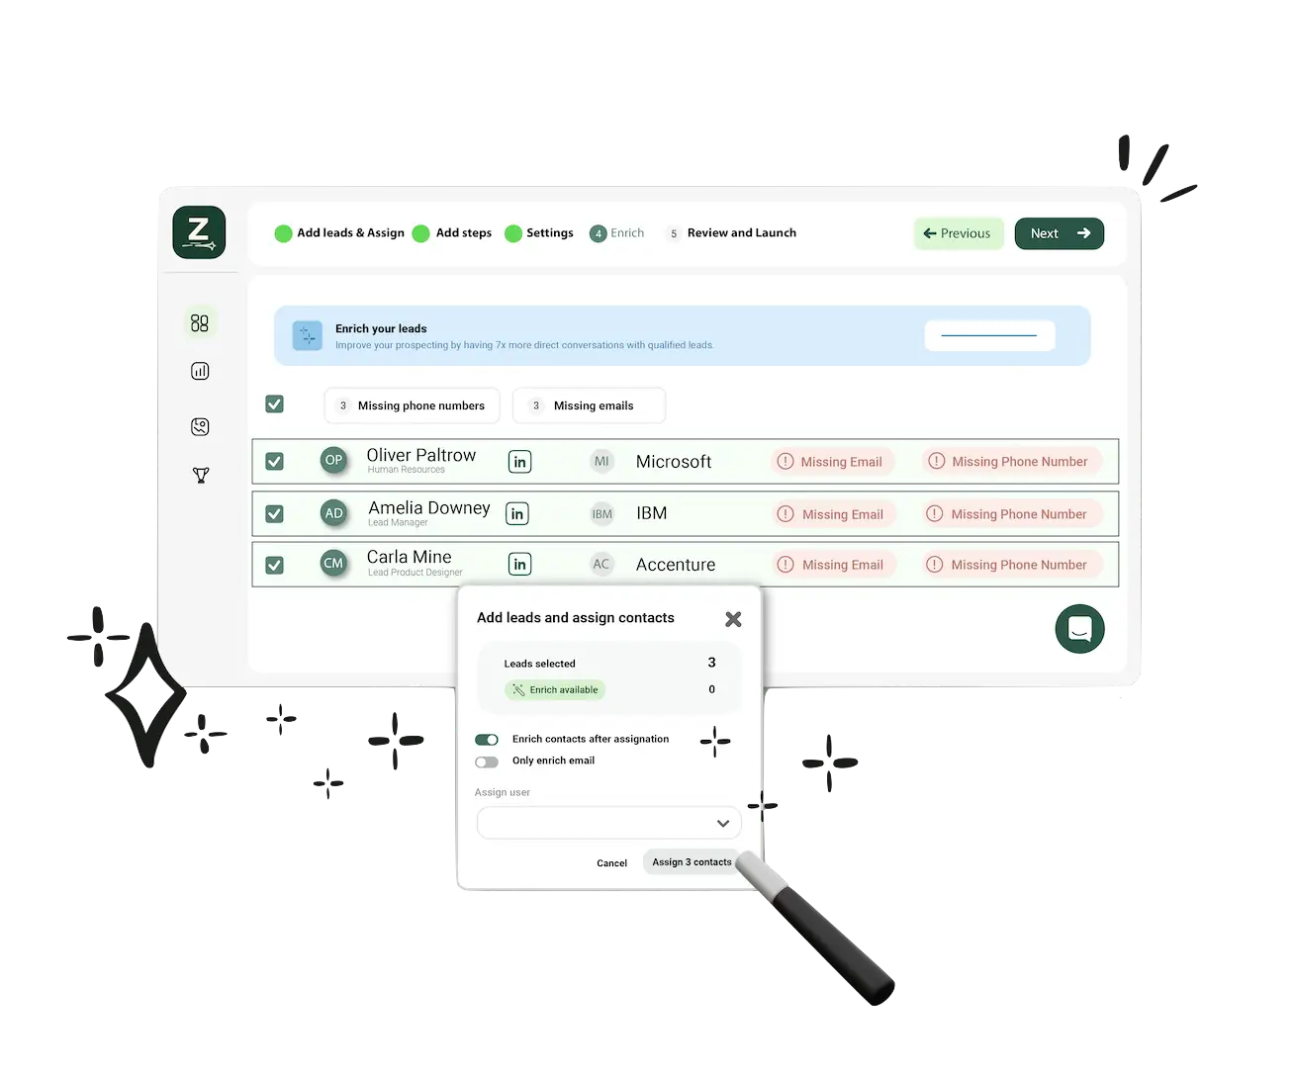Image resolution: width=1294 pixels, height=1076 pixels.
Task: Open the analytics bar chart sidebar icon
Action: tap(200, 371)
